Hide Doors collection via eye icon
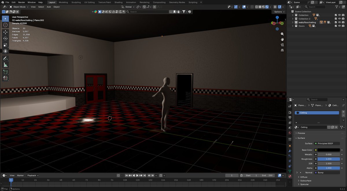 [339, 26]
